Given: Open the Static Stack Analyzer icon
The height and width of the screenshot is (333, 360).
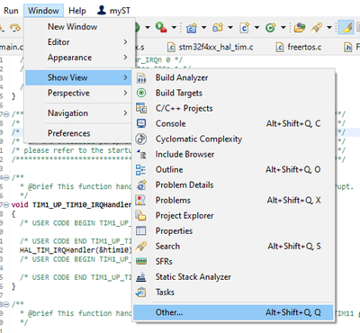Looking at the screenshot, I should pyautogui.click(x=141, y=277).
